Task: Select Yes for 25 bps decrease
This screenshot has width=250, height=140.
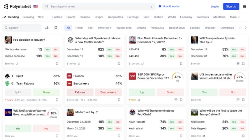Action: (47, 56)
